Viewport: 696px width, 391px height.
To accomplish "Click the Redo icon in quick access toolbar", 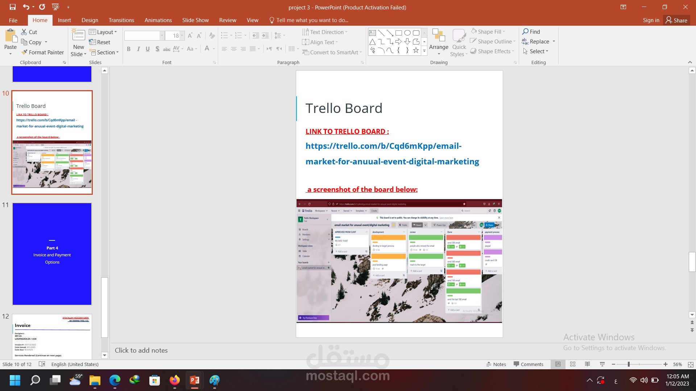I will 42,7.
